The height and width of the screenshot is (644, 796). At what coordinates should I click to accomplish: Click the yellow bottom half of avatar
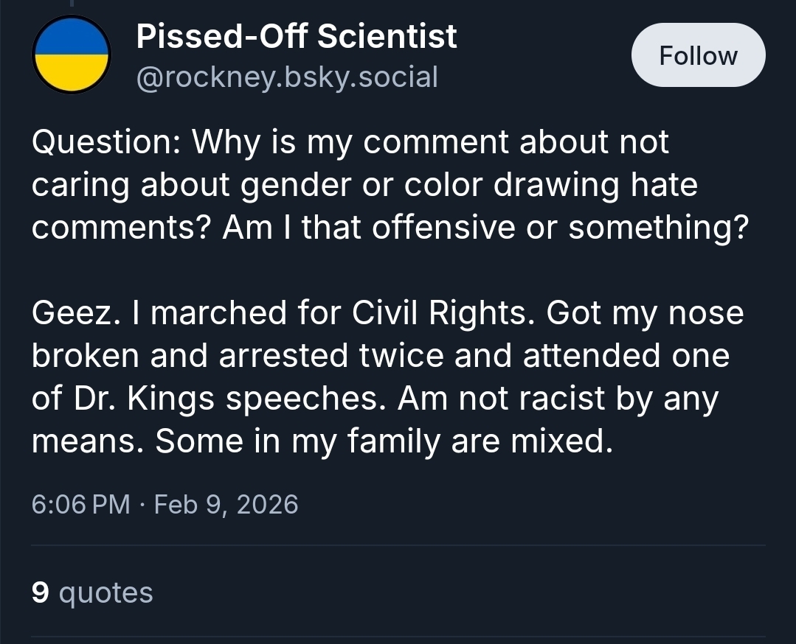(72, 74)
